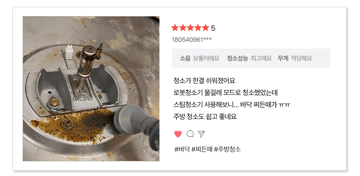The image size is (360, 176).
Task: Click the first red rating star
Action: pyautogui.click(x=175, y=28)
